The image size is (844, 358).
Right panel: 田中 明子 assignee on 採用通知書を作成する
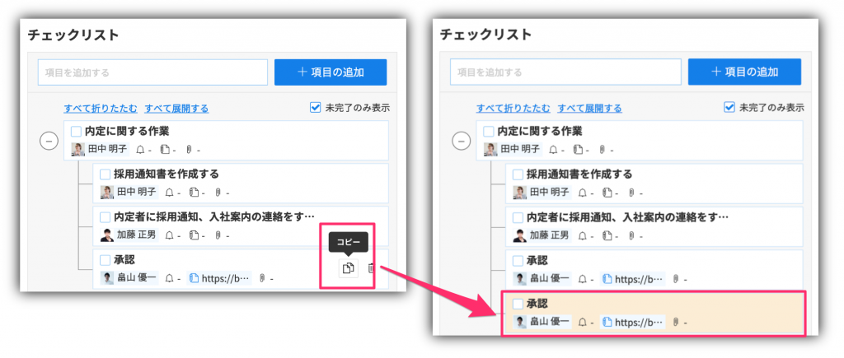(x=542, y=193)
